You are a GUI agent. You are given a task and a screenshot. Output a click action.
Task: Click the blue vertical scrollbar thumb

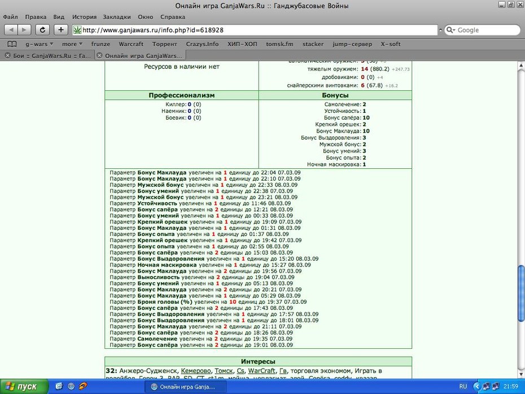521,294
